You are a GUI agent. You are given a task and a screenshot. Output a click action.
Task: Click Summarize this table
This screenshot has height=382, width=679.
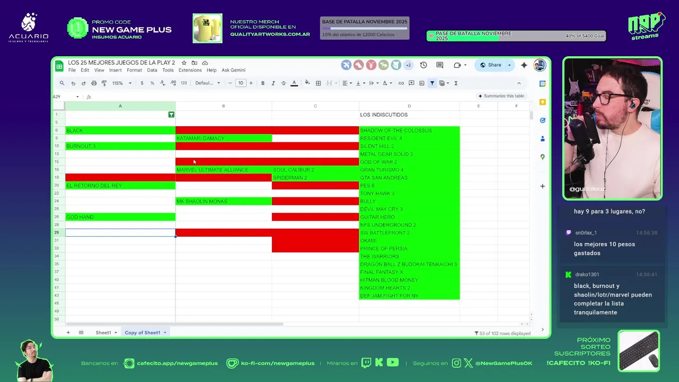501,96
